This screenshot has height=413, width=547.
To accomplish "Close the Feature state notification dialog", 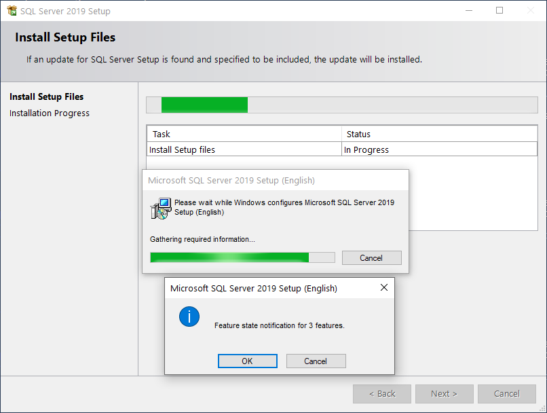I will [383, 287].
